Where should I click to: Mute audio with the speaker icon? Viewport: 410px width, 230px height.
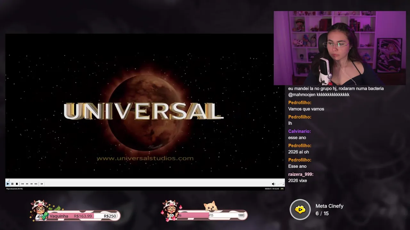pos(273,184)
